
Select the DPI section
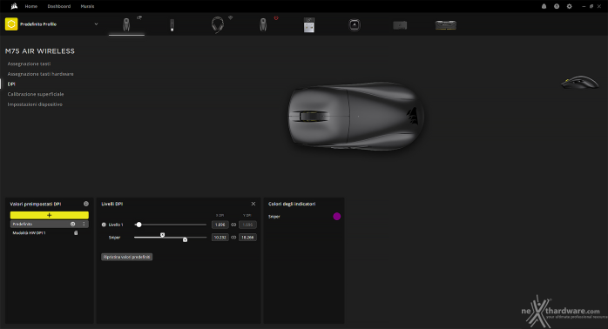click(11, 84)
